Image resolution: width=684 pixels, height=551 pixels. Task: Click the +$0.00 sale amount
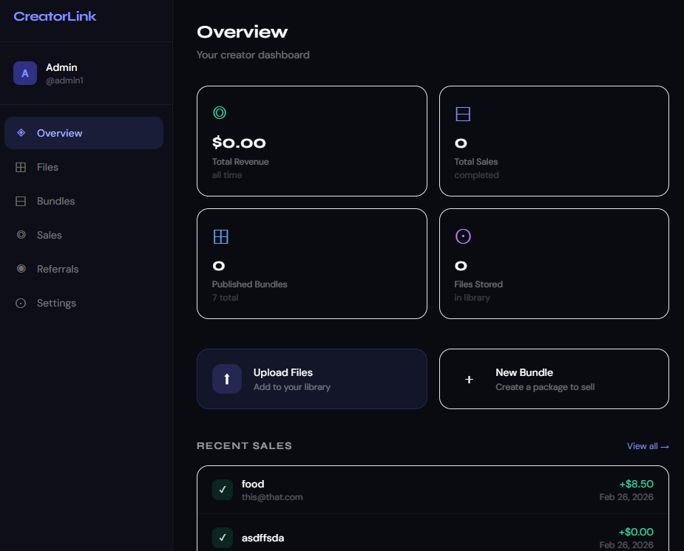point(636,532)
